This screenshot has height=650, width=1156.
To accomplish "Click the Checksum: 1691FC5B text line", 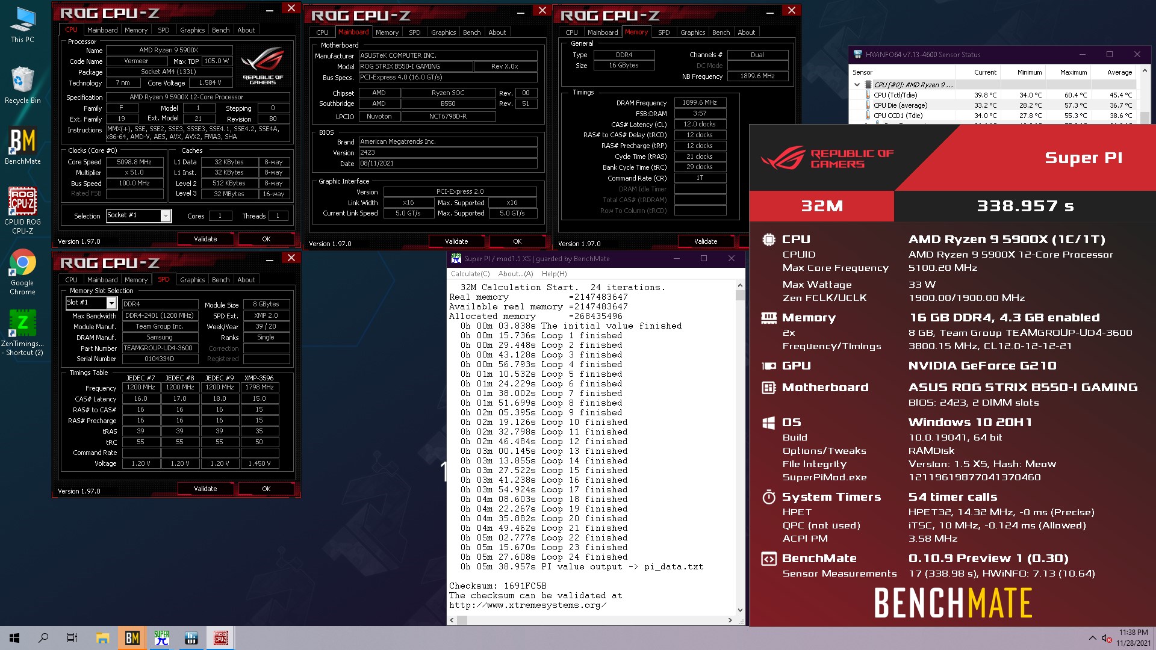I will [498, 586].
